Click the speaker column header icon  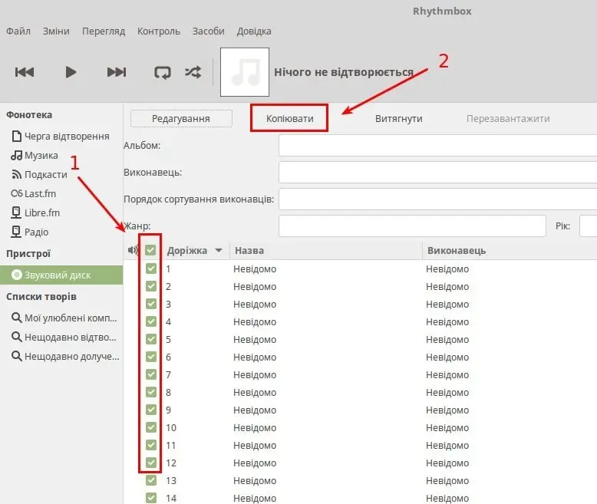(x=133, y=250)
